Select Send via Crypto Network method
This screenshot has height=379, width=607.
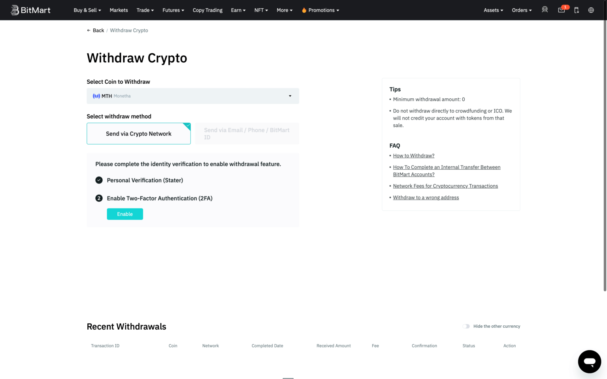(x=139, y=133)
